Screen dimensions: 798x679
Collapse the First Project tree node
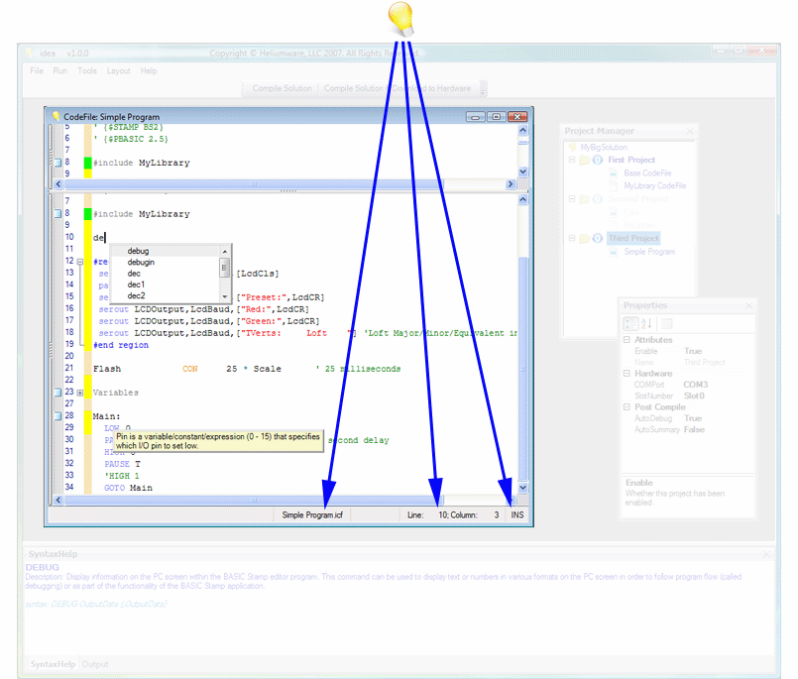pyautogui.click(x=571, y=160)
